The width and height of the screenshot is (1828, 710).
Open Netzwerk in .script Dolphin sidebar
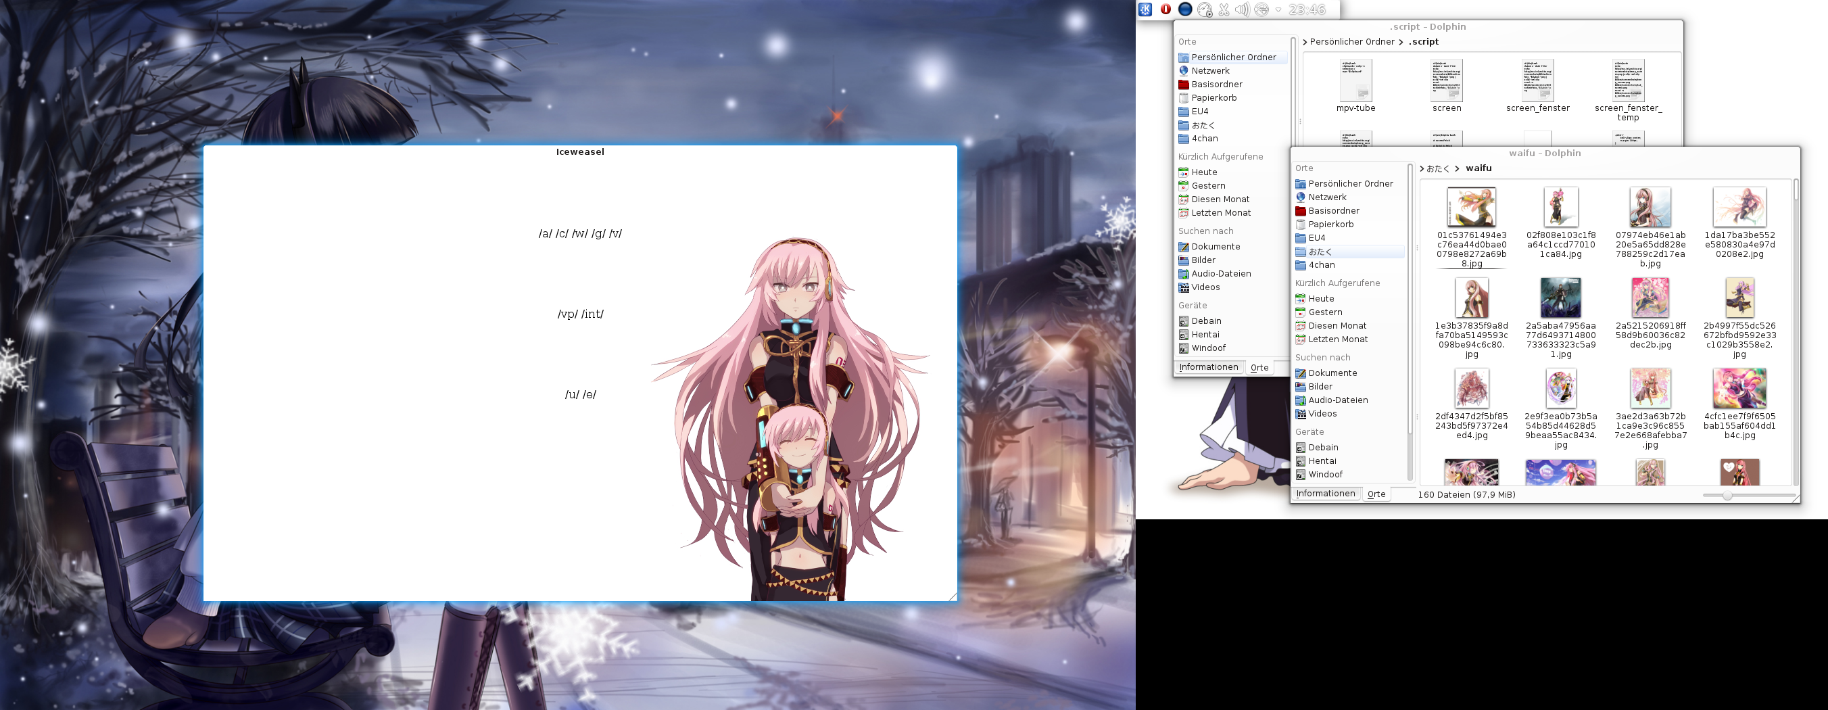tap(1232, 71)
